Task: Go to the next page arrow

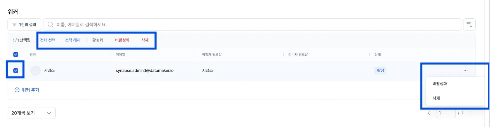Action: click(470, 113)
